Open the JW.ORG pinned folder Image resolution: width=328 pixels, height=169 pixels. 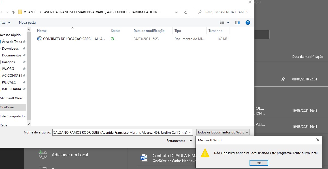8,69
